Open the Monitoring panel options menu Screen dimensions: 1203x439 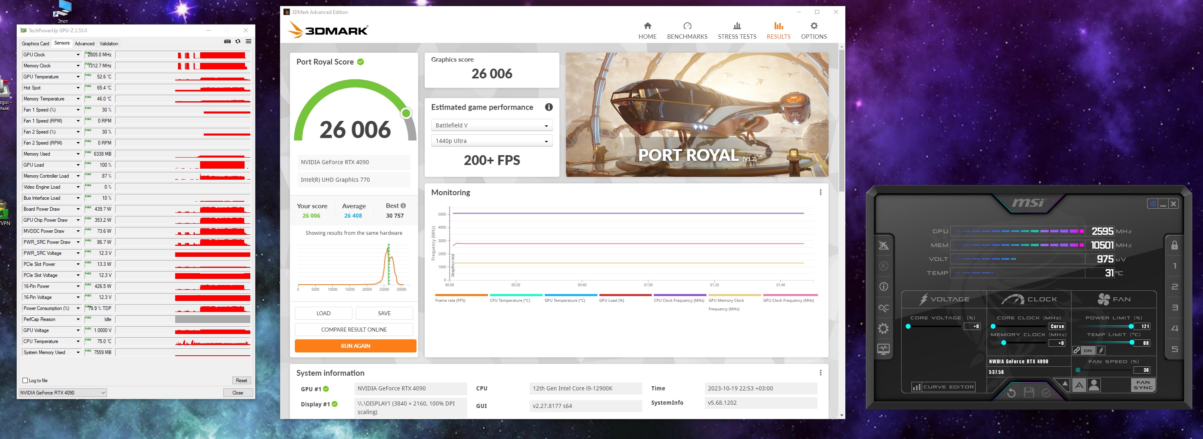pos(820,192)
